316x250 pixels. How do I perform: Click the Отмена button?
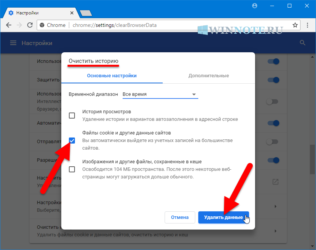pos(180,217)
